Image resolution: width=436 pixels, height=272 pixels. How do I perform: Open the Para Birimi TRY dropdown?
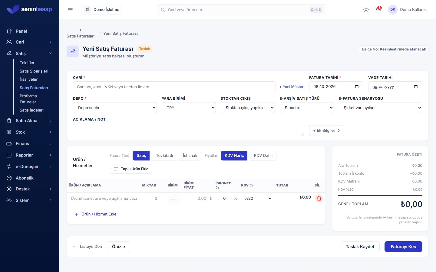189,108
